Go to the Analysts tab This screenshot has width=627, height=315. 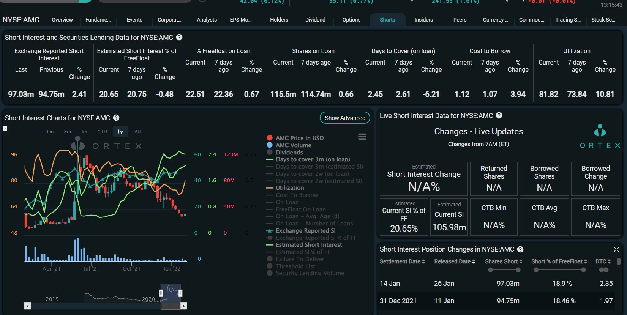[207, 20]
